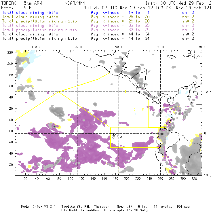
Task: Click the '10 N' latitude label
Action: [208, 92]
